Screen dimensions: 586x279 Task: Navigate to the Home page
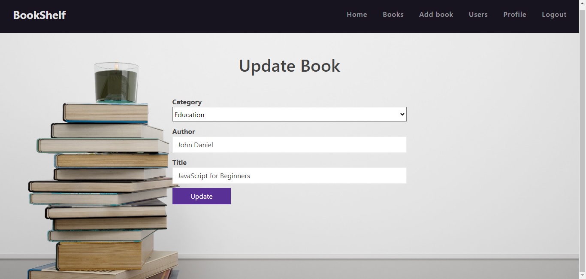click(x=356, y=14)
